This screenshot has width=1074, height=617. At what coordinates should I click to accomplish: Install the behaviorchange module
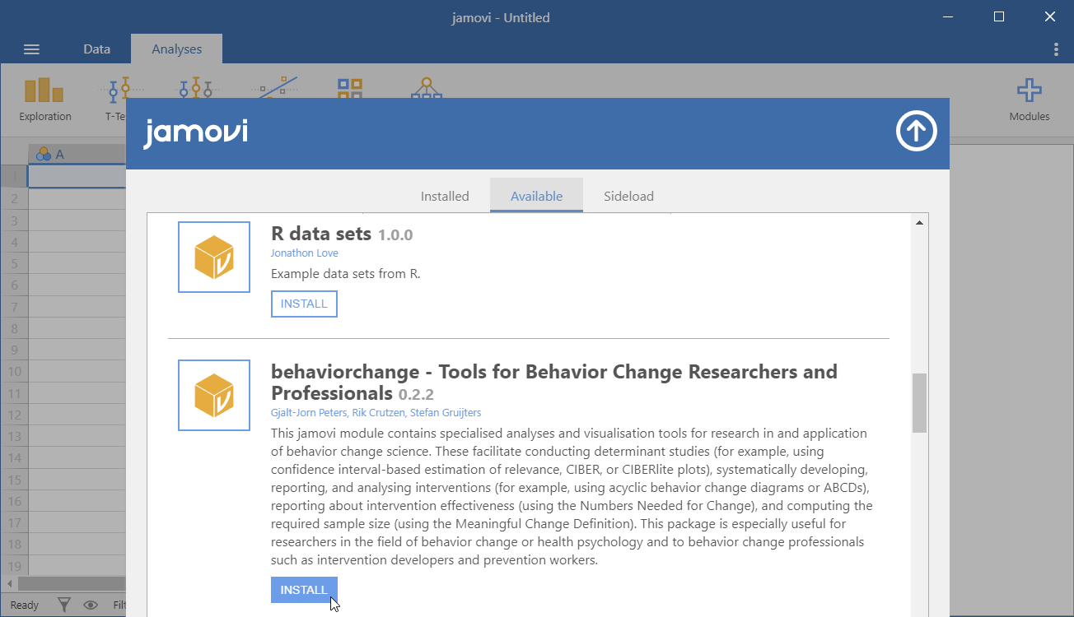304,590
